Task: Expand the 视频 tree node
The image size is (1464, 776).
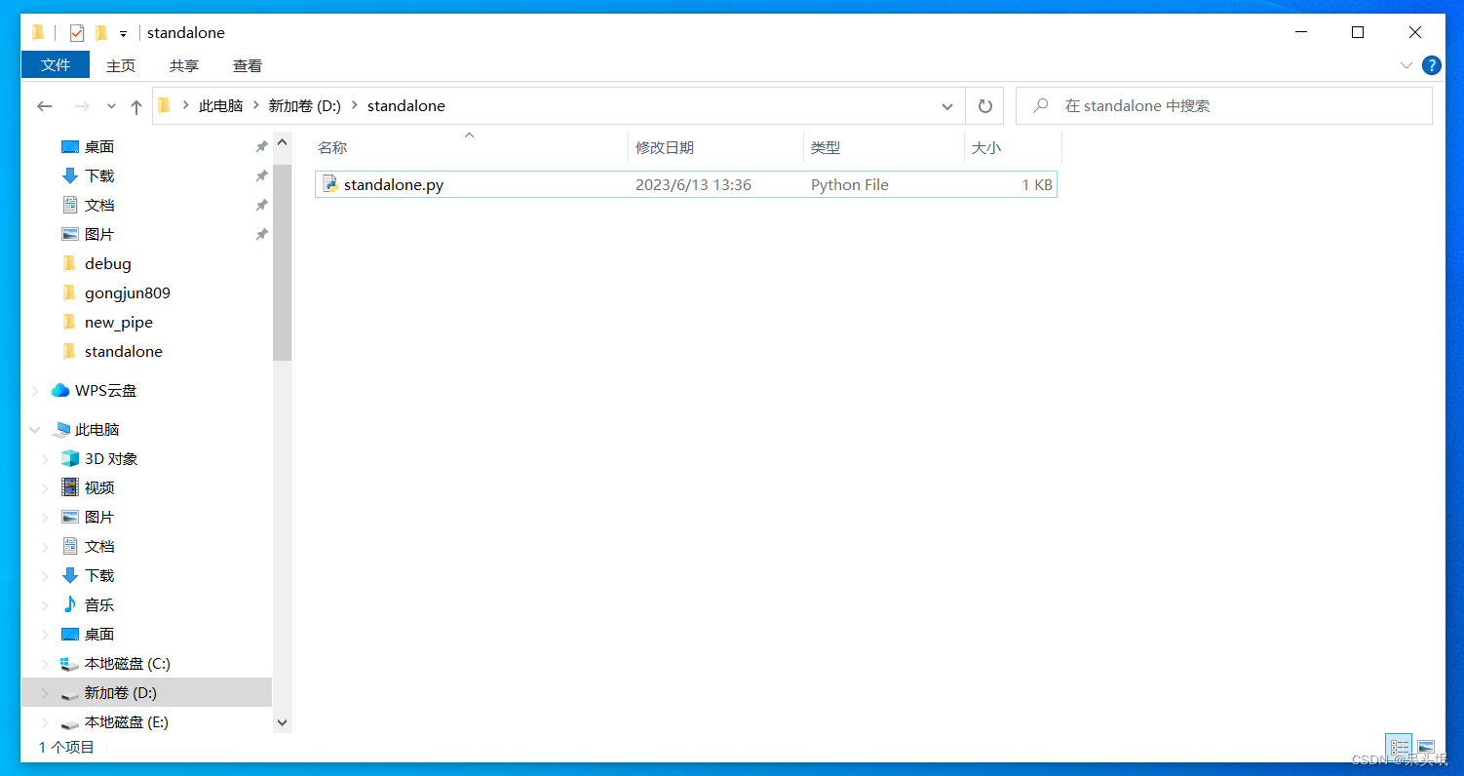Action: 45,488
